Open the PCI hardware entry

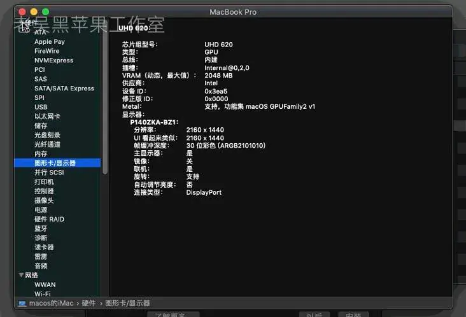click(x=39, y=69)
